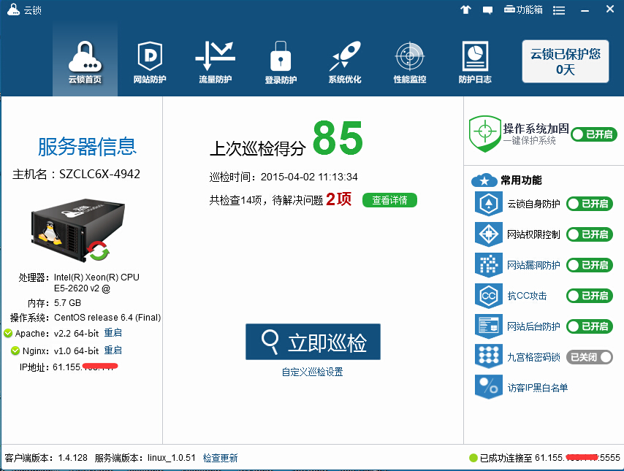Disable the 抗CC攻击 switch
The image size is (624, 471).
click(x=589, y=296)
